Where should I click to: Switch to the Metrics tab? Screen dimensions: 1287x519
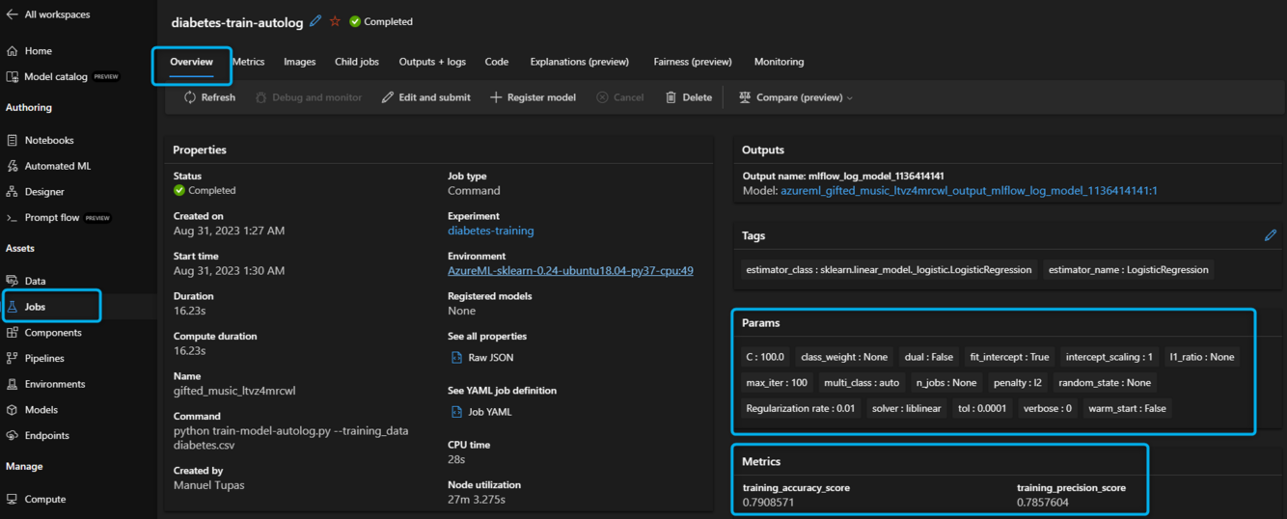tap(248, 62)
